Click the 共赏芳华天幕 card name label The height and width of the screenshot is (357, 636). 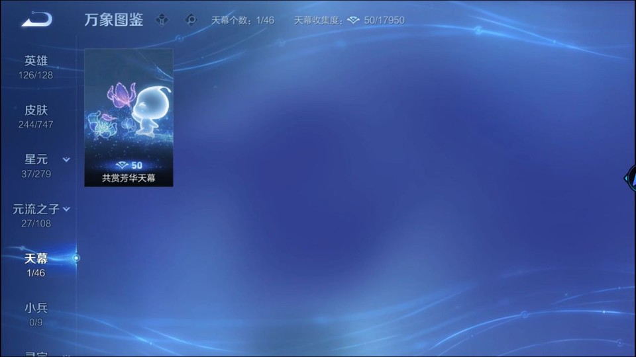(129, 178)
